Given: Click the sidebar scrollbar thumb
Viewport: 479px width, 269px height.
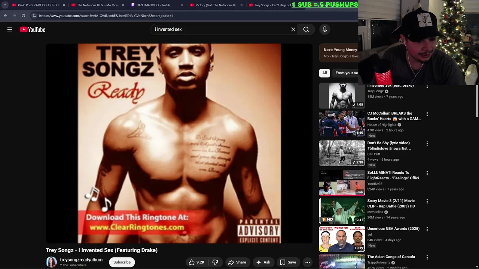Looking at the screenshot, I should (x=477, y=101).
